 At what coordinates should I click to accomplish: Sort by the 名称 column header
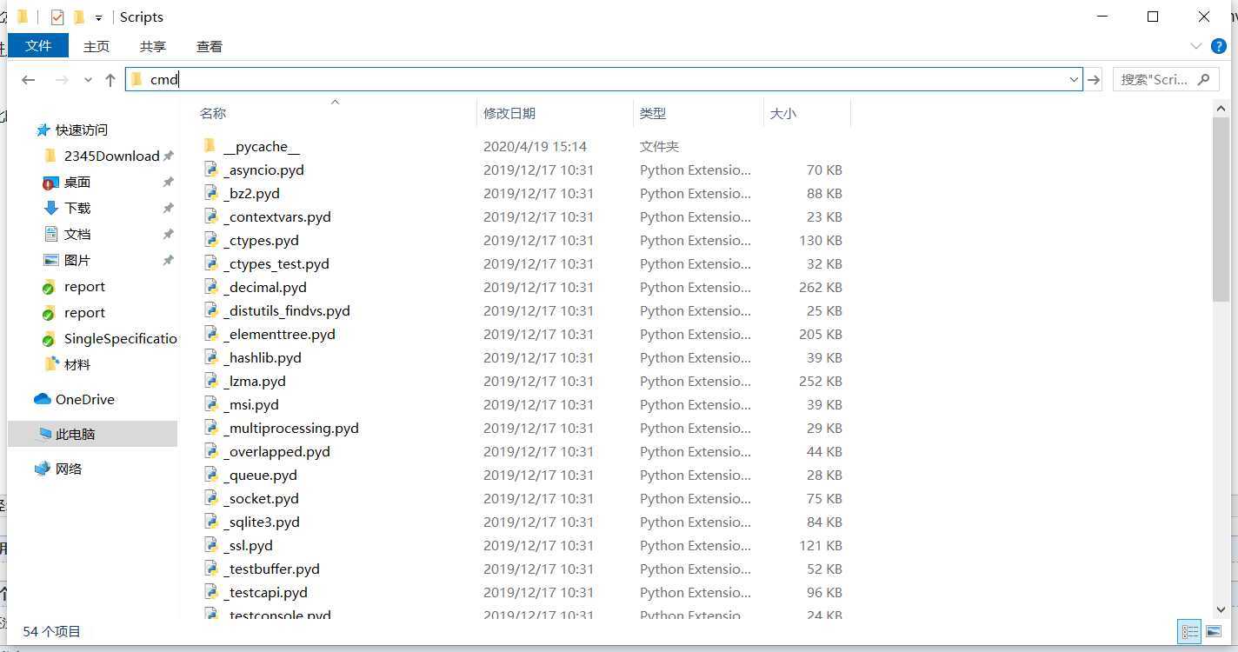pos(213,113)
